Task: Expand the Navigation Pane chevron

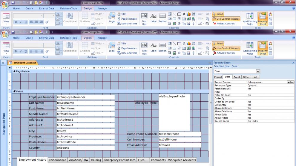Action: [x=3, y=63]
